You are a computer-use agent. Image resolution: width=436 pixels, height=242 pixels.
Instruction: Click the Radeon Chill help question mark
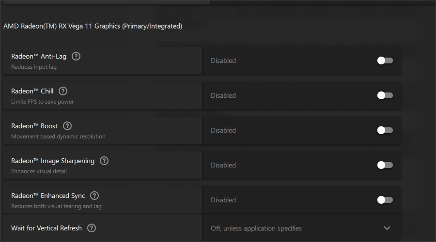point(63,91)
